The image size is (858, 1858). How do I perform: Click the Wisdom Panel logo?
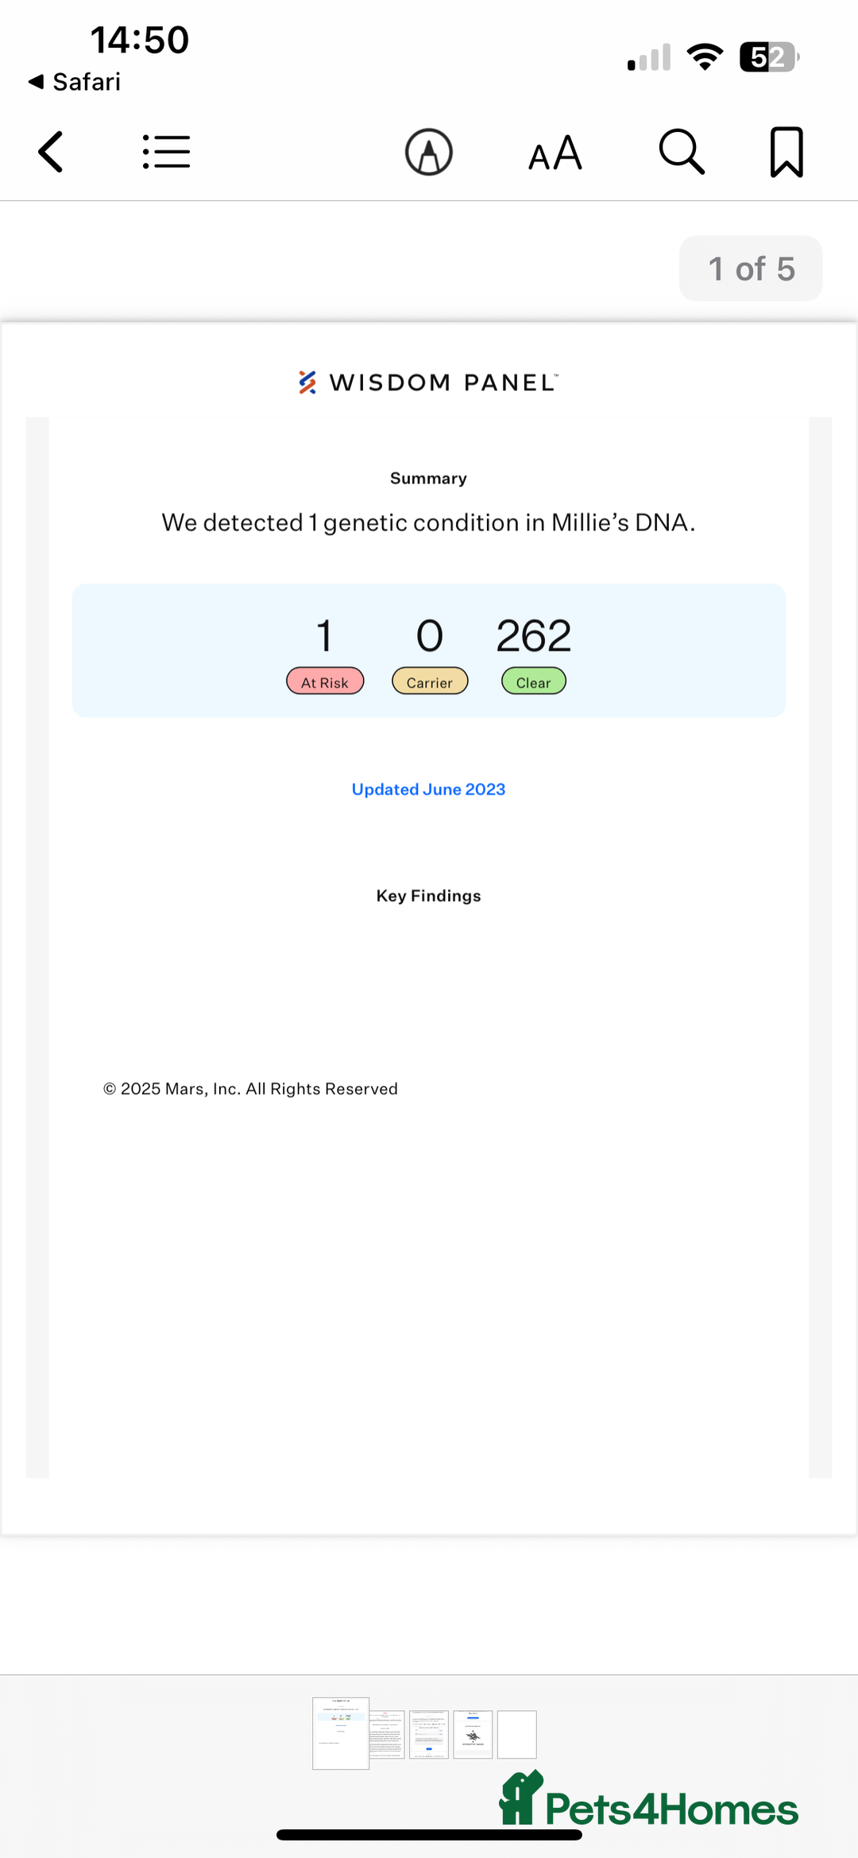pos(428,382)
